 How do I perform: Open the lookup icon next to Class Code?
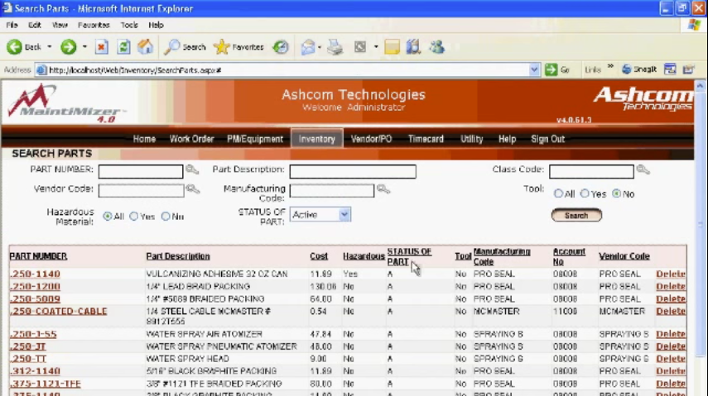pos(643,169)
